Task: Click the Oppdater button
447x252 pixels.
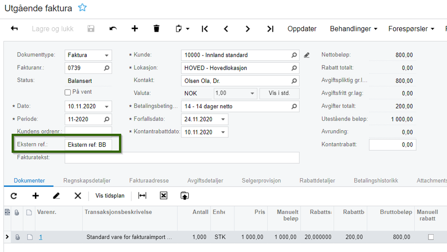Action: 302,29
